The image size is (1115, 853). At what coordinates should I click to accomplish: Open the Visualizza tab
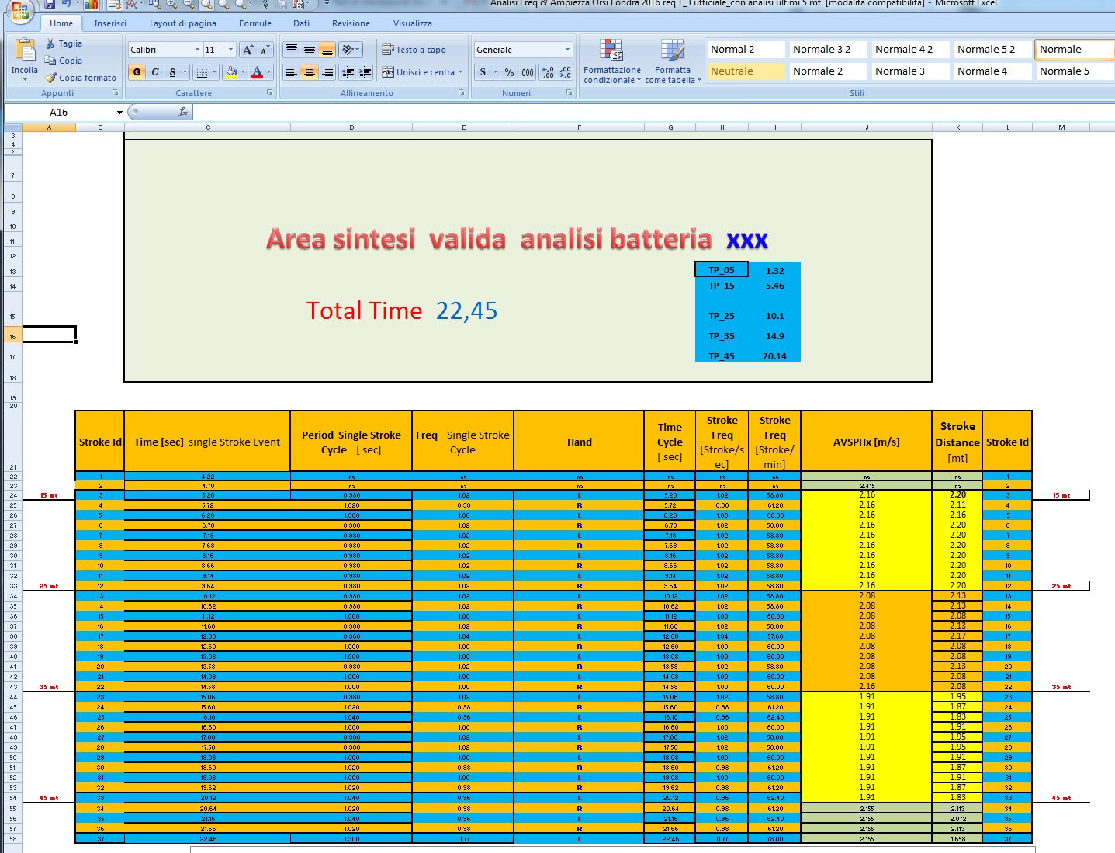(413, 23)
